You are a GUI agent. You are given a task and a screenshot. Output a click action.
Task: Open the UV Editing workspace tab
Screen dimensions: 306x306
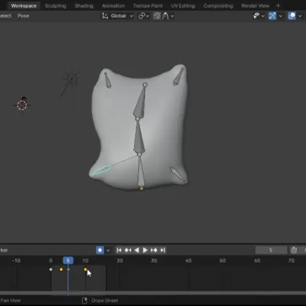click(183, 6)
